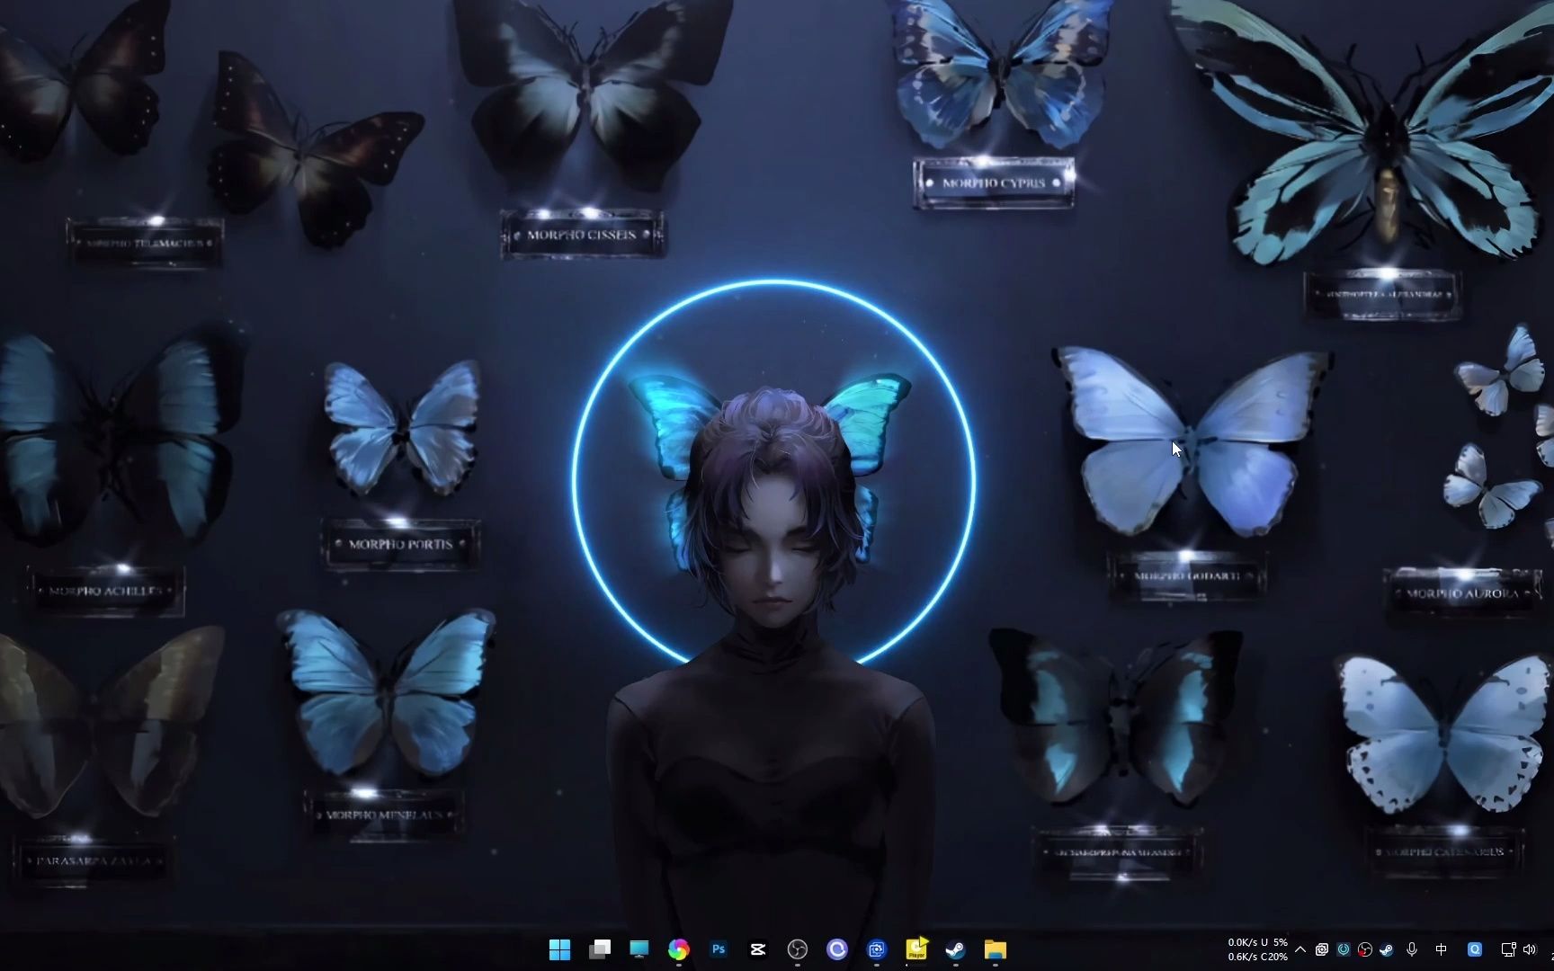Viewport: 1554px width, 971px height.
Task: Open network settings from the tray network icon
Action: click(1508, 949)
